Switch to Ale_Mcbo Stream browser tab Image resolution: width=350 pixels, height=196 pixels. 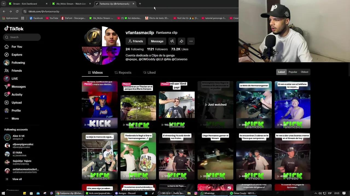(71, 4)
